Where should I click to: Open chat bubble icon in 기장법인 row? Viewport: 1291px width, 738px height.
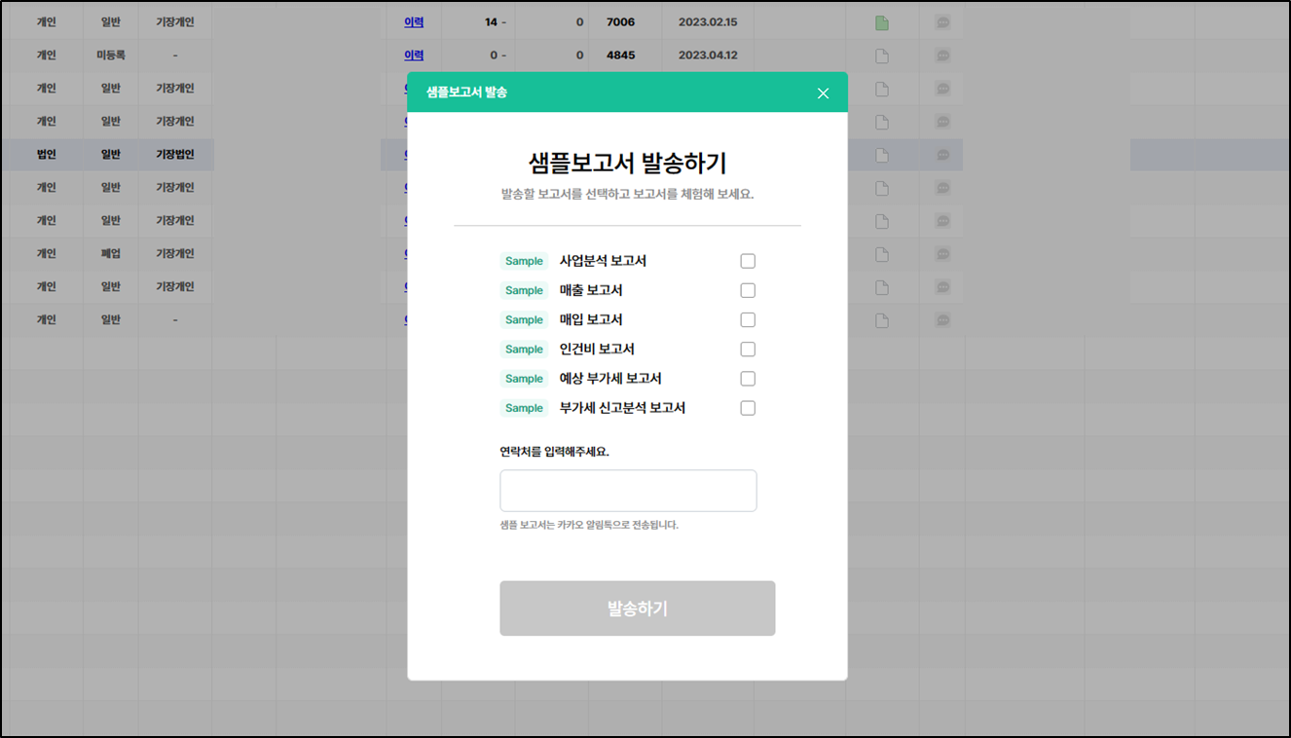(x=942, y=155)
